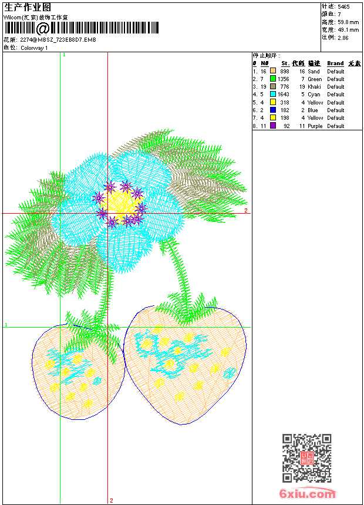The width and height of the screenshot is (364, 505).
Task: Click the stitch count 898 in Sand row
Action: pyautogui.click(x=285, y=72)
